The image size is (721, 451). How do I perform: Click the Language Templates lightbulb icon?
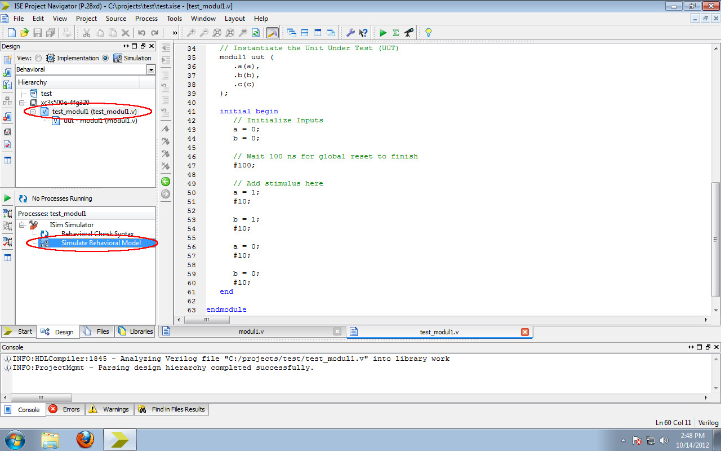[x=428, y=33]
